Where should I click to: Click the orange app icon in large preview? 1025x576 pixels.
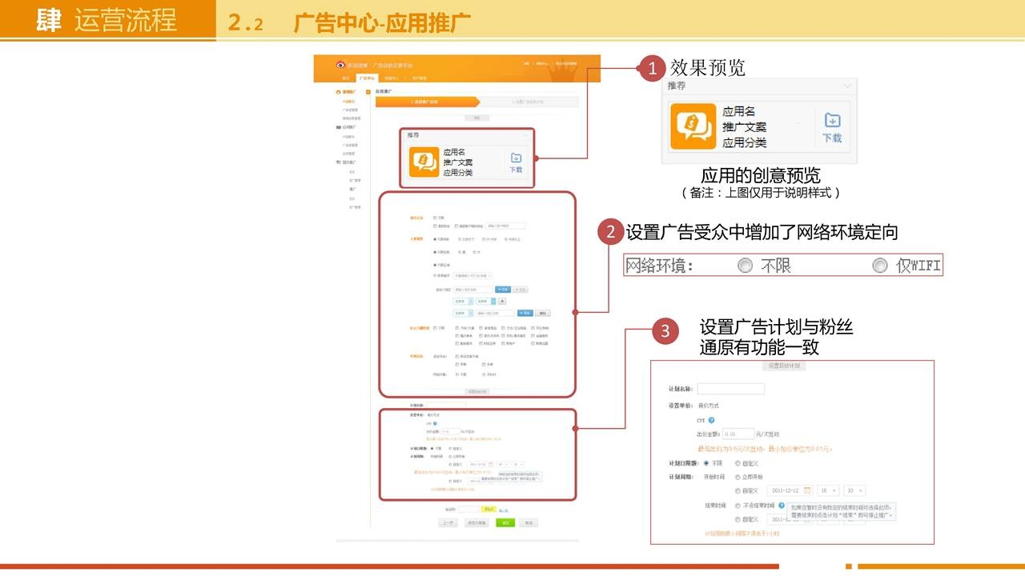[x=693, y=126]
